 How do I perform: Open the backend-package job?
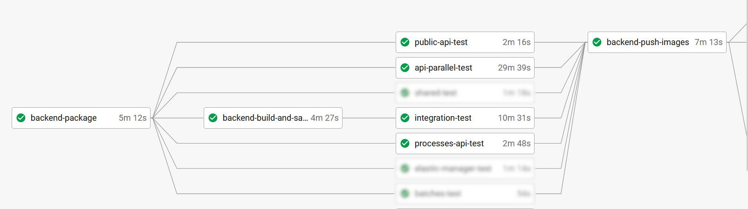[x=63, y=118]
